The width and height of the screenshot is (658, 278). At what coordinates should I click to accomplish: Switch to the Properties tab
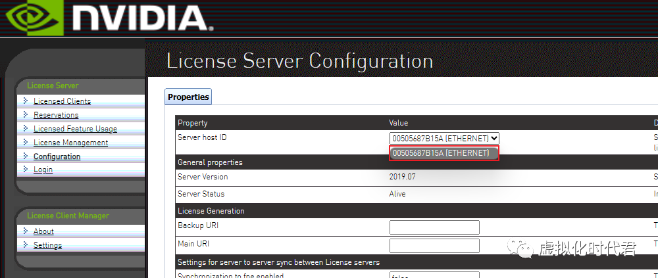188,97
